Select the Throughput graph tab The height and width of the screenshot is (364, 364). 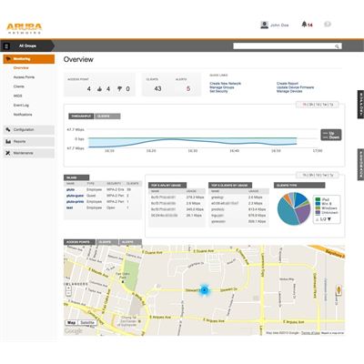pos(81,116)
